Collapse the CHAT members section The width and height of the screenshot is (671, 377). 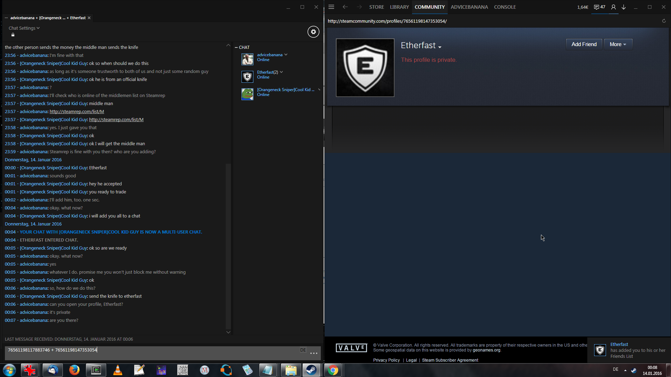tap(237, 47)
